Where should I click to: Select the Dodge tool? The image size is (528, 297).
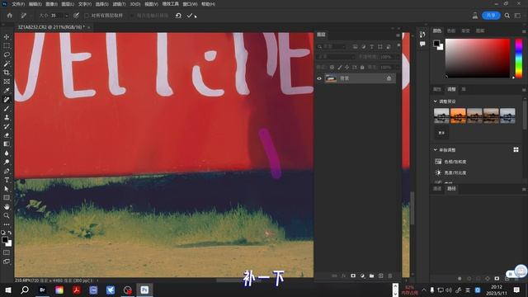(7, 162)
